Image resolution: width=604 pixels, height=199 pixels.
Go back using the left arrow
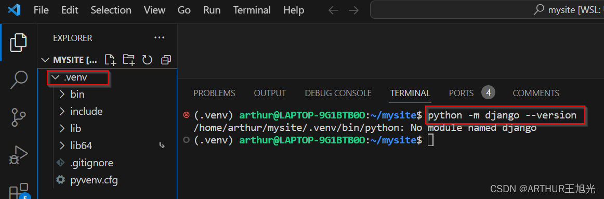coord(333,10)
